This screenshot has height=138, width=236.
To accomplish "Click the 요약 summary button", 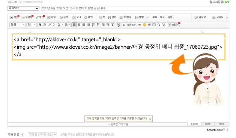I will 129,25.
